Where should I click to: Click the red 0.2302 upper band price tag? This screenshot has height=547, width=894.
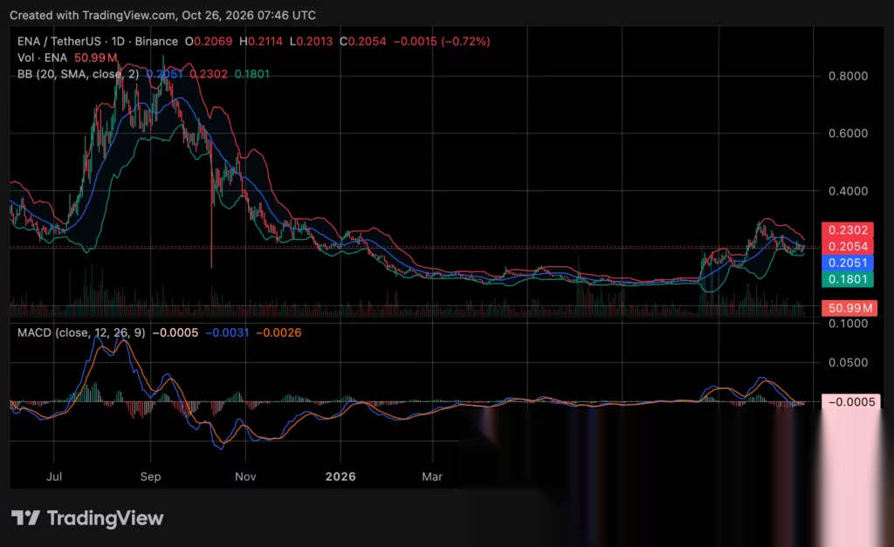tap(848, 230)
